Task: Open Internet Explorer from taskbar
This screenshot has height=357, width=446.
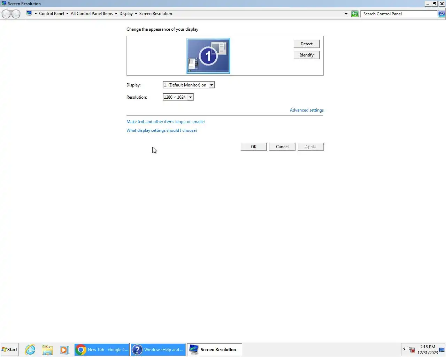Action: pyautogui.click(x=30, y=350)
